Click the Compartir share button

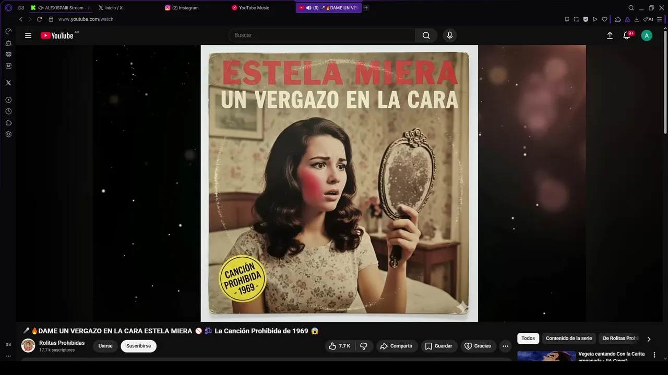(397, 346)
